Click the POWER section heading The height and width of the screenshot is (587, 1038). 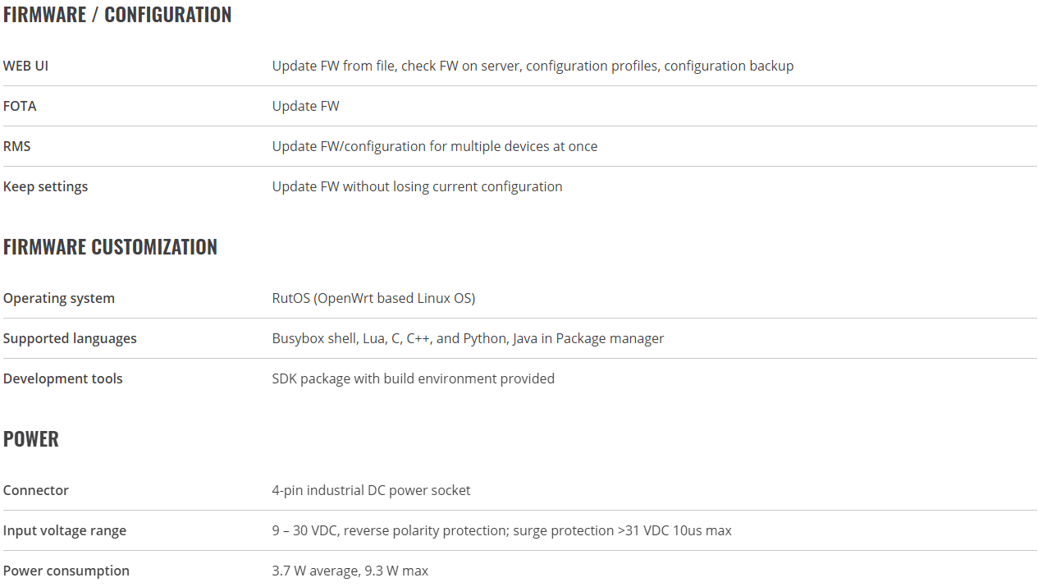pos(31,439)
